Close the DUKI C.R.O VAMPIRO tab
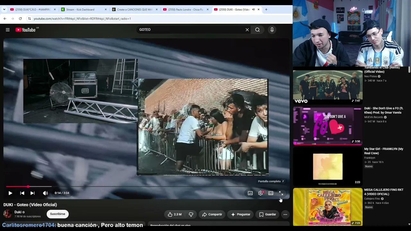411x231 pixels. click(55, 10)
